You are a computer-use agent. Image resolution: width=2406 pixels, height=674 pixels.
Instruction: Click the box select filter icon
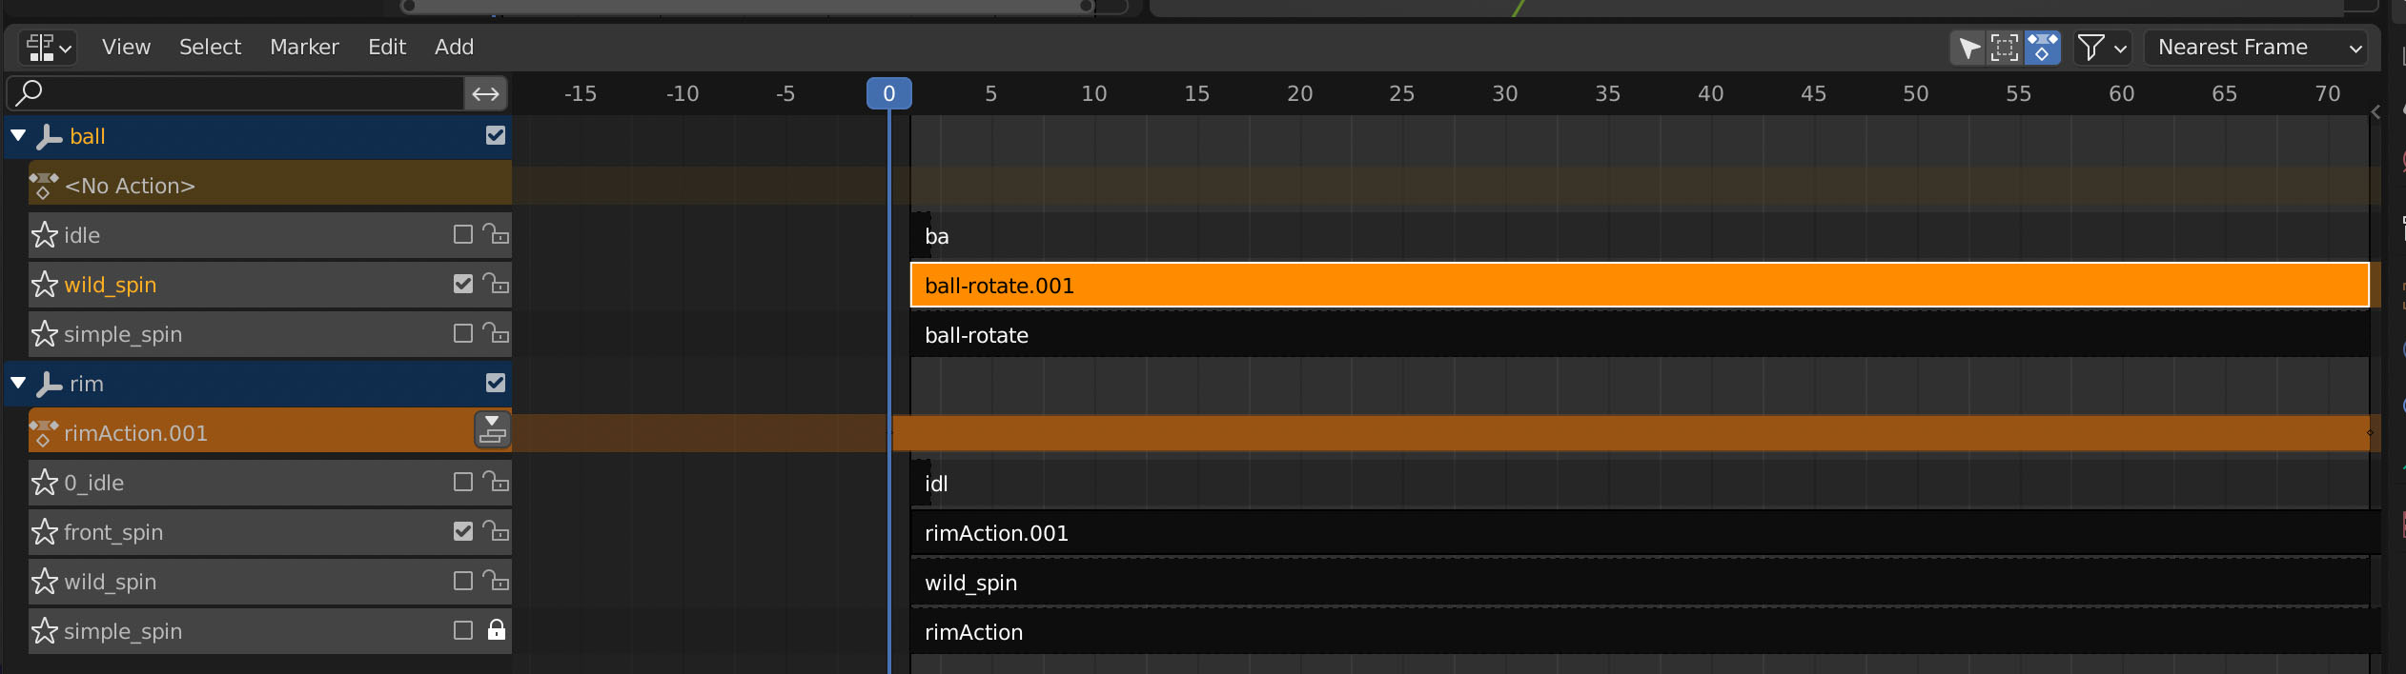(2006, 48)
